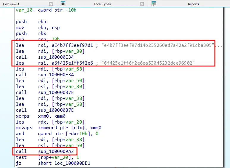Switch to the Imports tab
This screenshot has width=230, height=168.
[193, 4]
